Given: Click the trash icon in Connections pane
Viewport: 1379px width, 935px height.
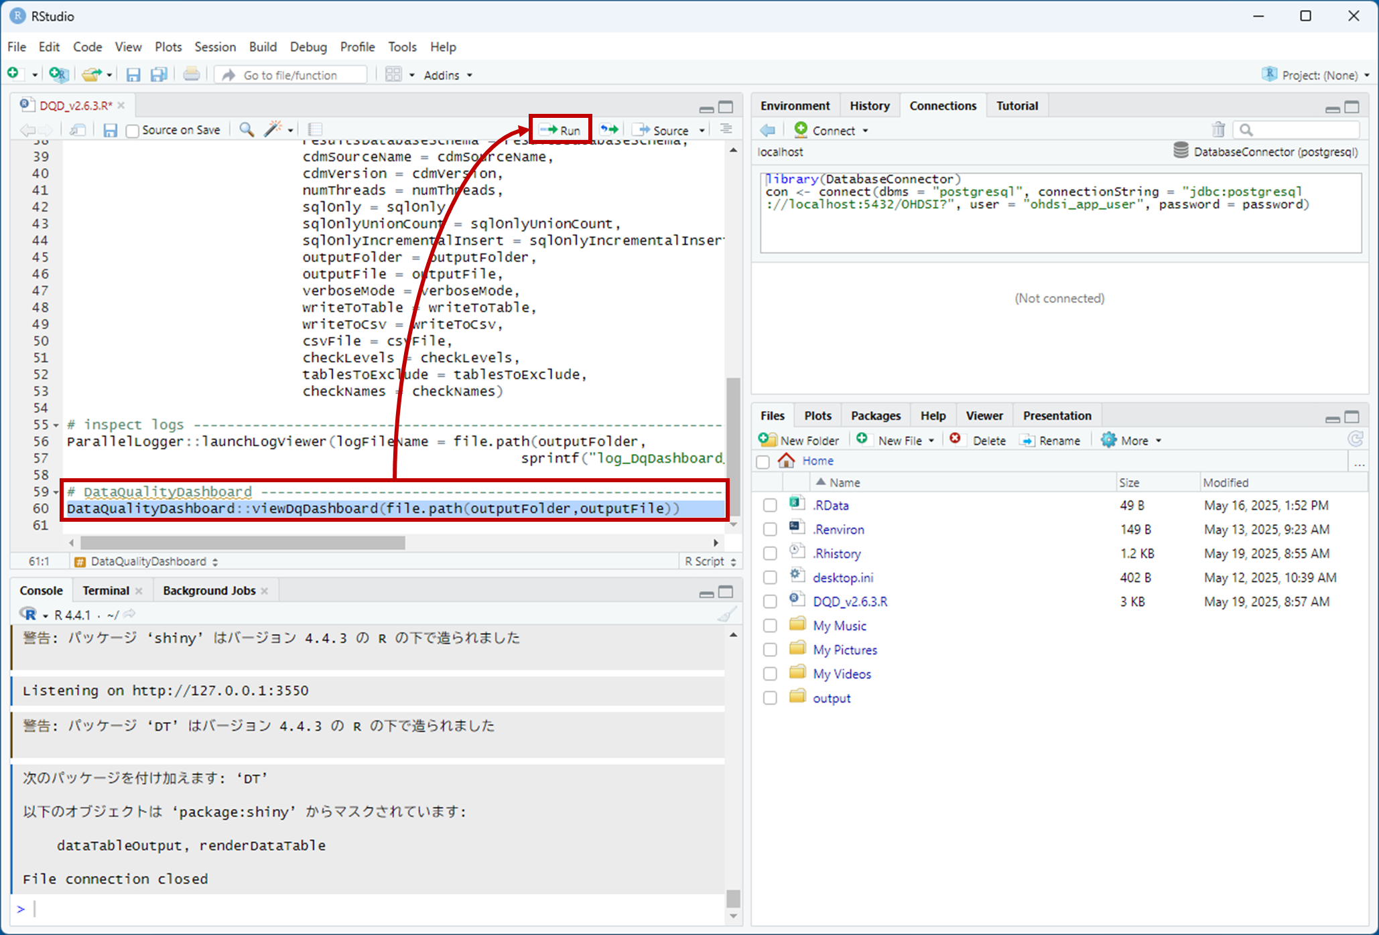Looking at the screenshot, I should pos(1218,130).
